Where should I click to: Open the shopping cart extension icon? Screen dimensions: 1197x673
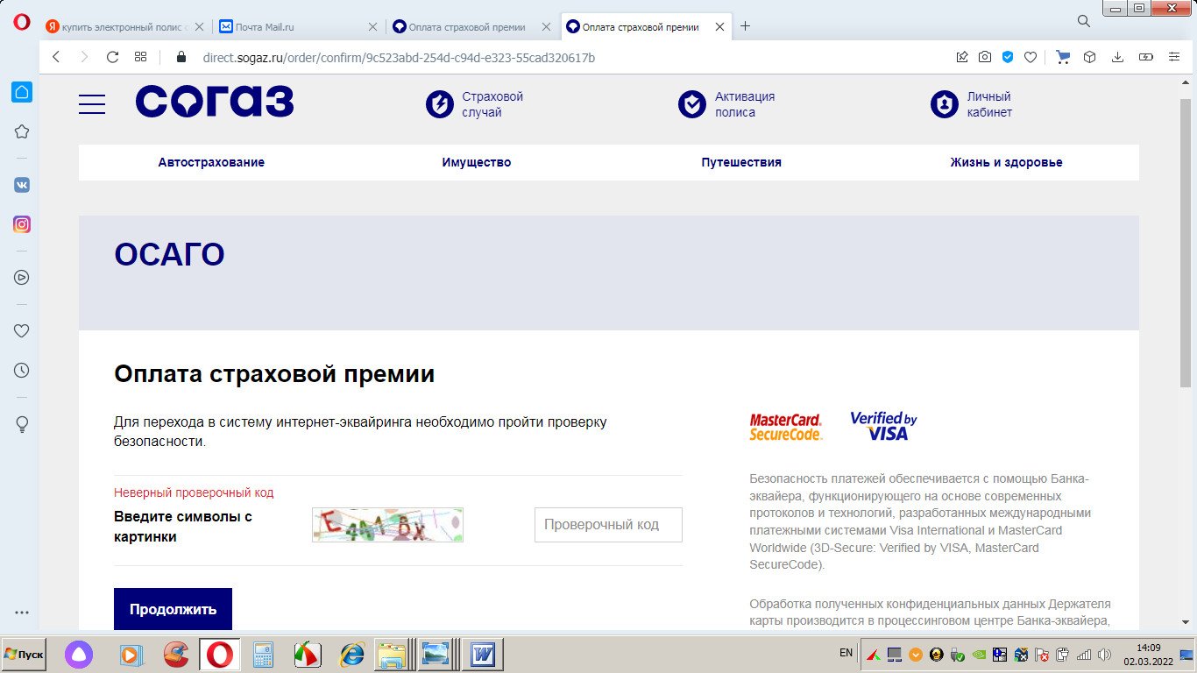pyautogui.click(x=1063, y=57)
